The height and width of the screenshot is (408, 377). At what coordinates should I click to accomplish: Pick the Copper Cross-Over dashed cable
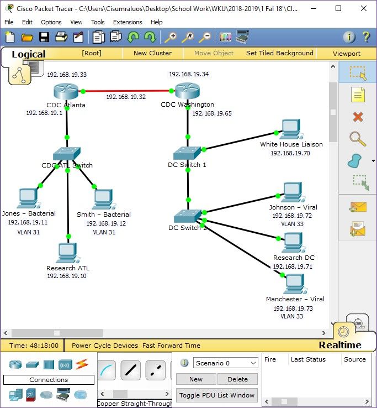156,370
